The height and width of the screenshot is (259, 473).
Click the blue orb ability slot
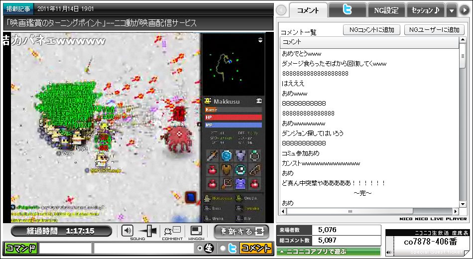(x=226, y=156)
